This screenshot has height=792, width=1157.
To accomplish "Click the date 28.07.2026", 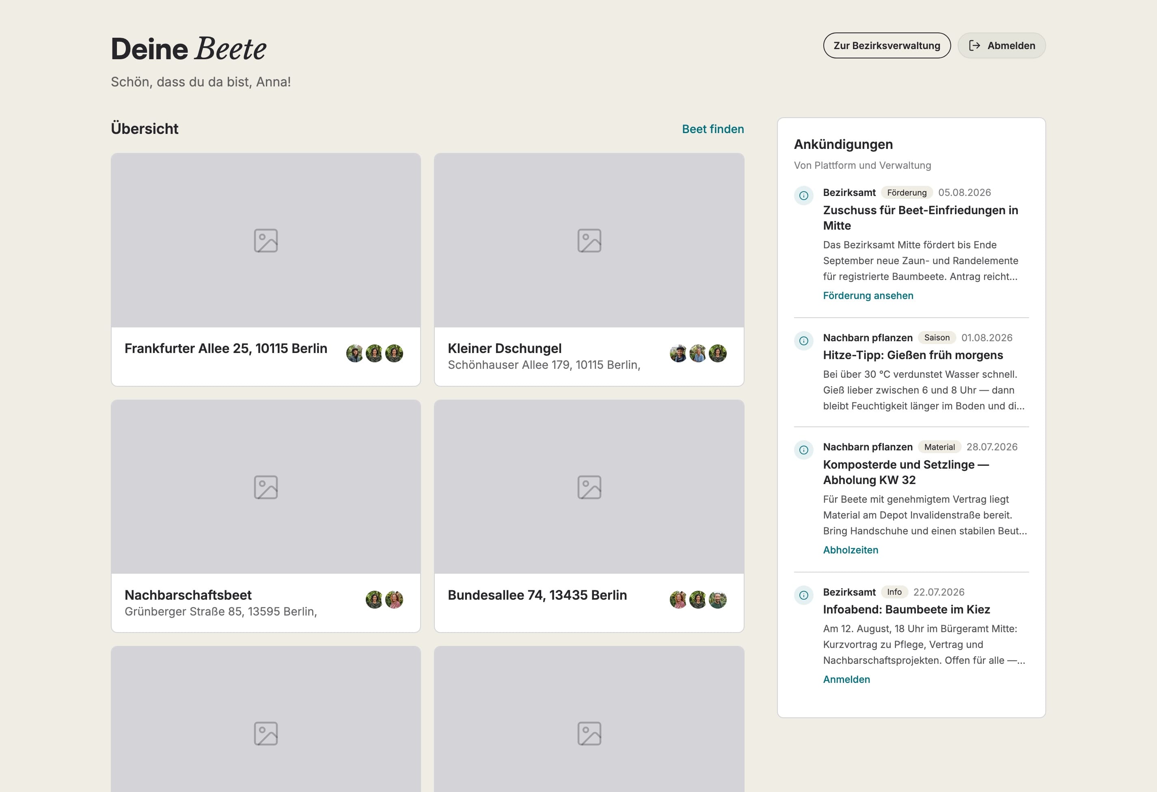I will (x=992, y=447).
